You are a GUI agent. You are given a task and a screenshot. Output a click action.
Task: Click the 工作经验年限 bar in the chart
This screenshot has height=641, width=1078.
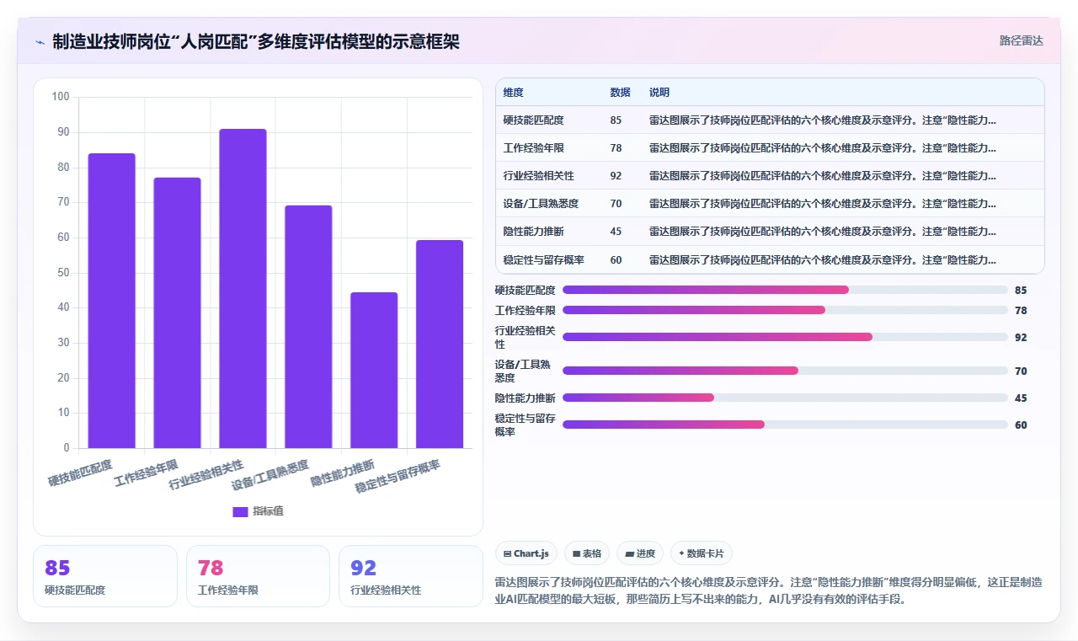177,312
